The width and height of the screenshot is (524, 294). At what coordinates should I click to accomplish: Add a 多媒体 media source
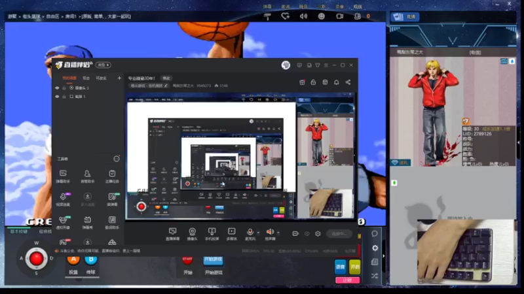point(232,234)
